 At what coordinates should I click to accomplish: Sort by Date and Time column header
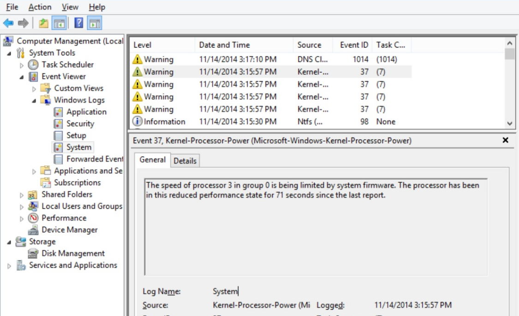click(x=244, y=45)
